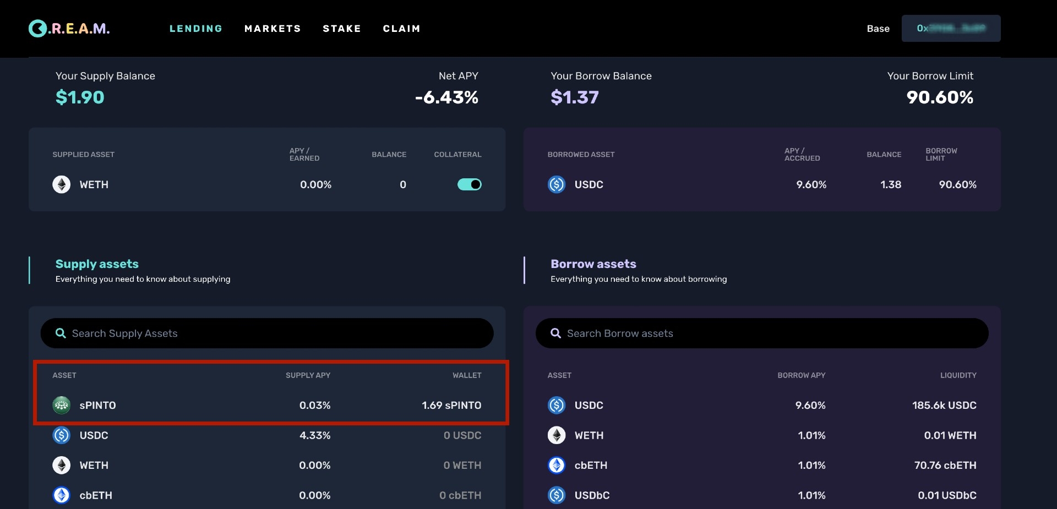Click the cbETH icon in supply list
1057x509 pixels.
(x=61, y=495)
